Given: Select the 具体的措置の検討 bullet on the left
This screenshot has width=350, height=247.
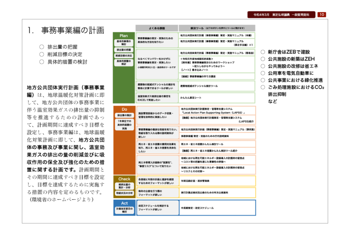Looking at the screenshot, I should pos(42,62).
